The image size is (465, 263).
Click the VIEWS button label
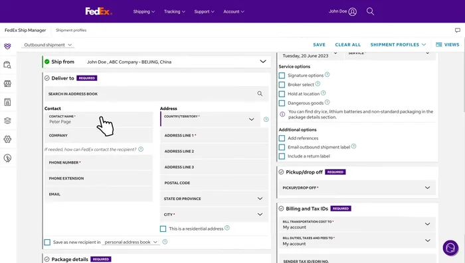pos(452,44)
